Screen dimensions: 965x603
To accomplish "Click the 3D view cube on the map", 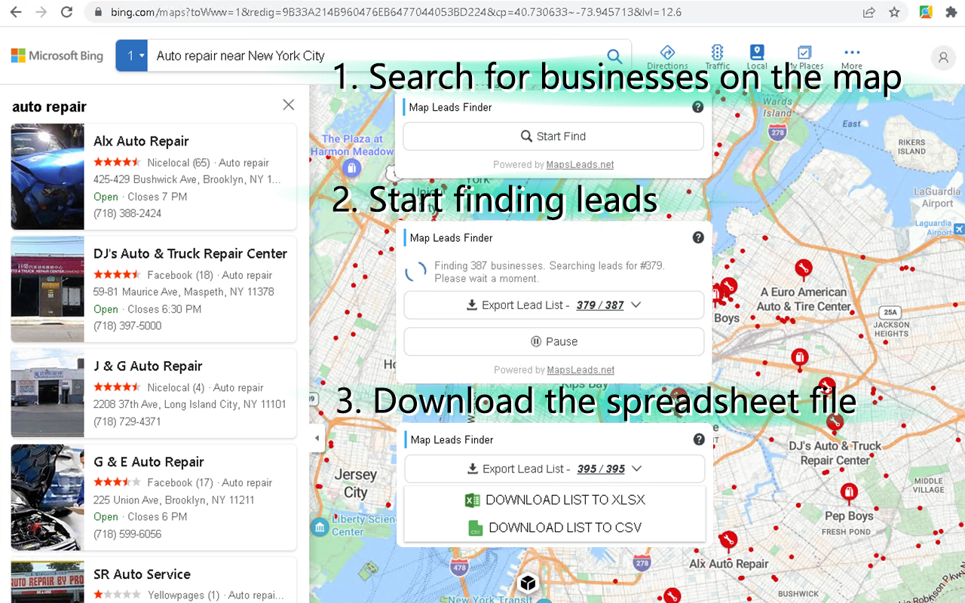I will tap(528, 582).
